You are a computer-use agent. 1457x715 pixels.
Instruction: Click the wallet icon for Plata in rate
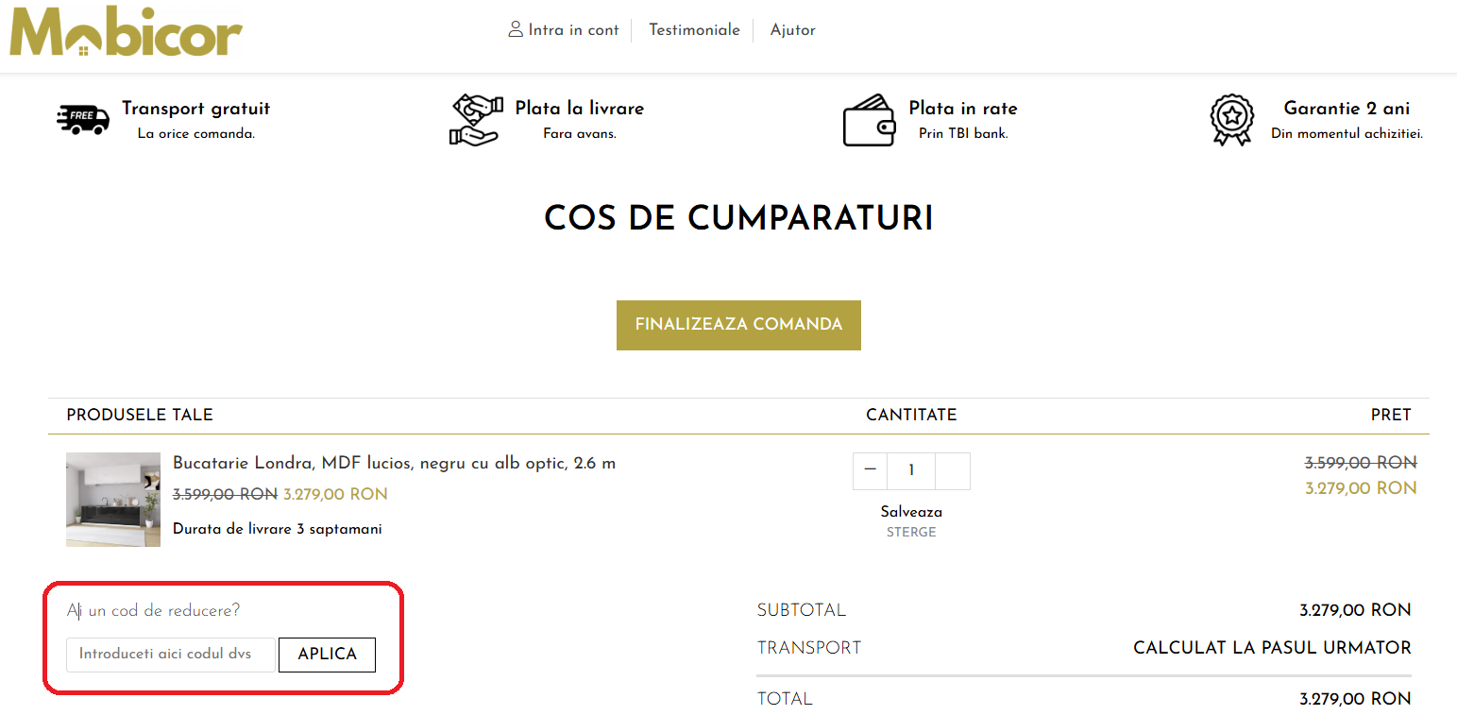(x=871, y=120)
